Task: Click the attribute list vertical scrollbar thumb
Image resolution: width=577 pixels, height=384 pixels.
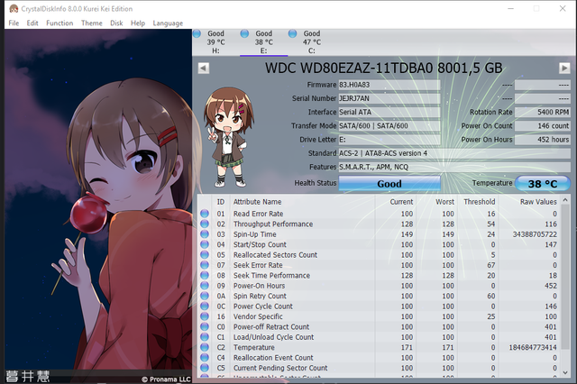Action: [x=565, y=277]
